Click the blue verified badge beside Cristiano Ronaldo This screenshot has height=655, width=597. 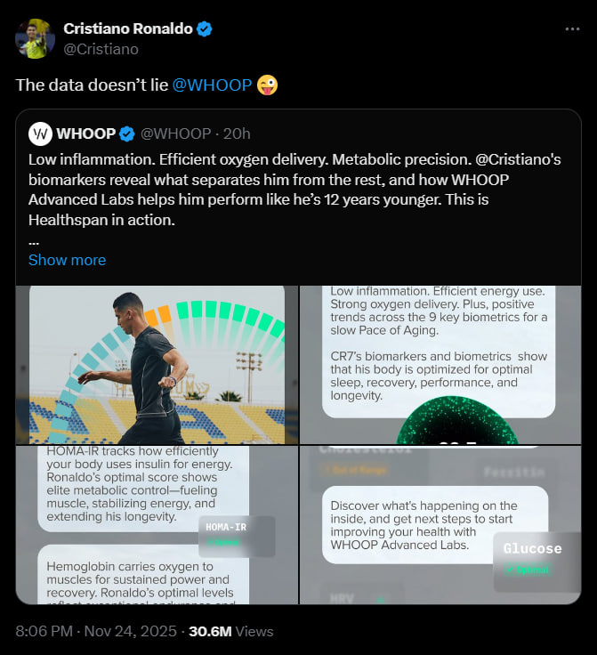pyautogui.click(x=205, y=28)
